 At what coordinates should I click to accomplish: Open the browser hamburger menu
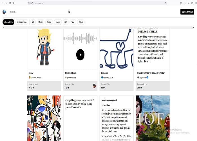click(194, 3)
